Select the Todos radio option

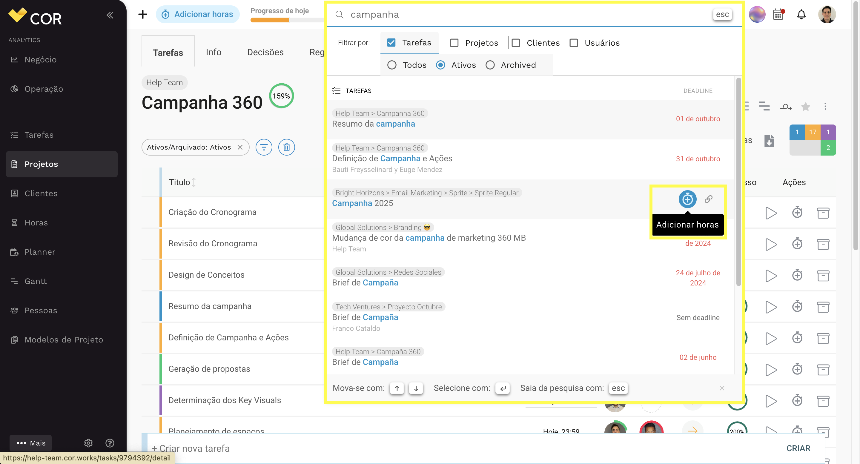click(392, 65)
